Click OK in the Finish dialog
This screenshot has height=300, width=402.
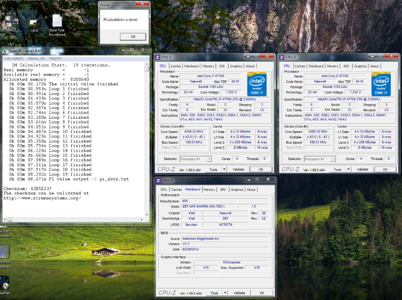(x=133, y=37)
